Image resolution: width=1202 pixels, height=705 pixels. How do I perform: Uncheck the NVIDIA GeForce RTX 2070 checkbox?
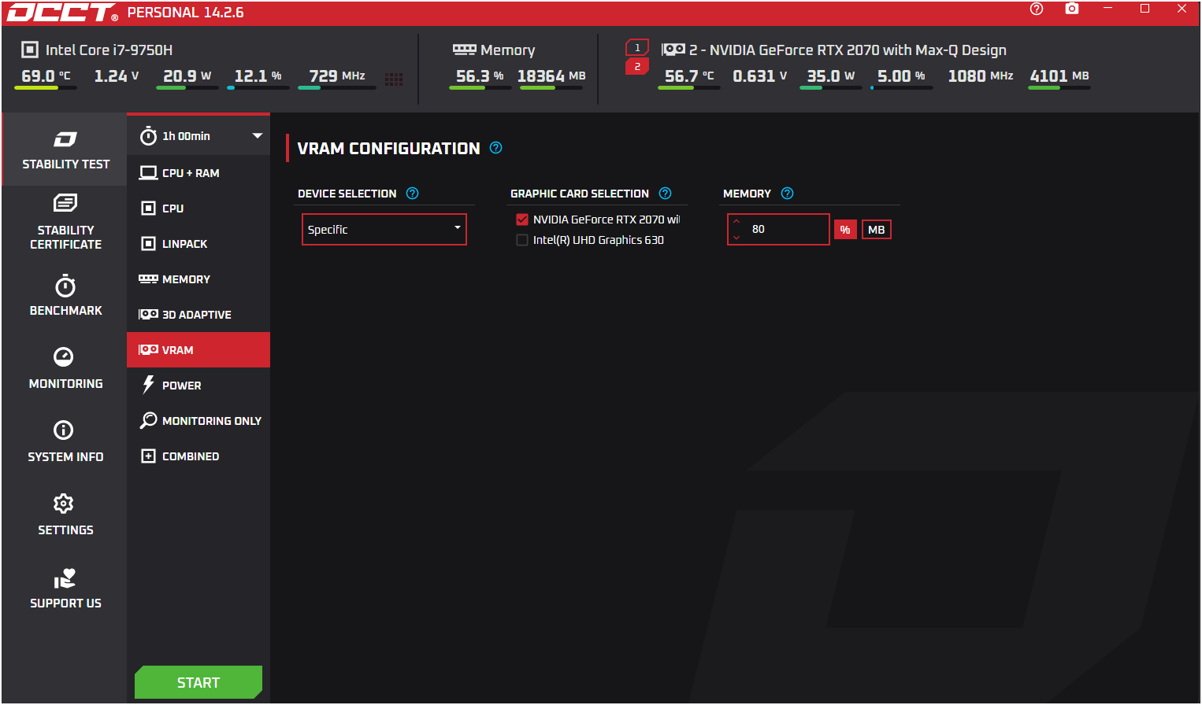pyautogui.click(x=522, y=220)
